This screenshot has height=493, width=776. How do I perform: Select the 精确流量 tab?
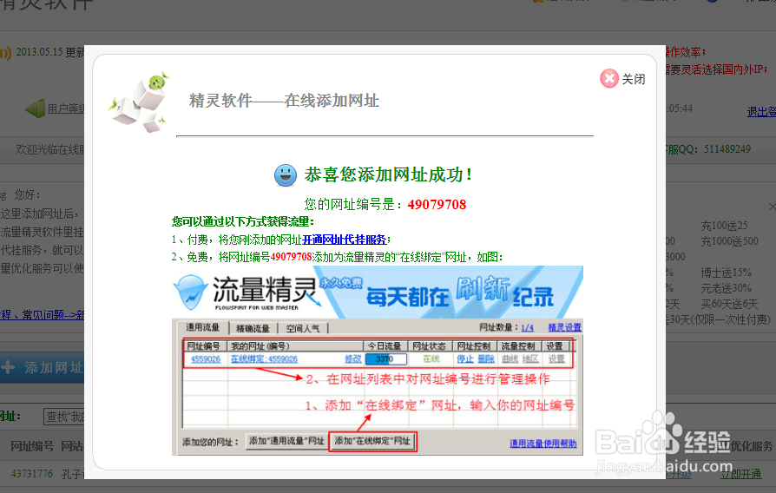click(x=253, y=328)
